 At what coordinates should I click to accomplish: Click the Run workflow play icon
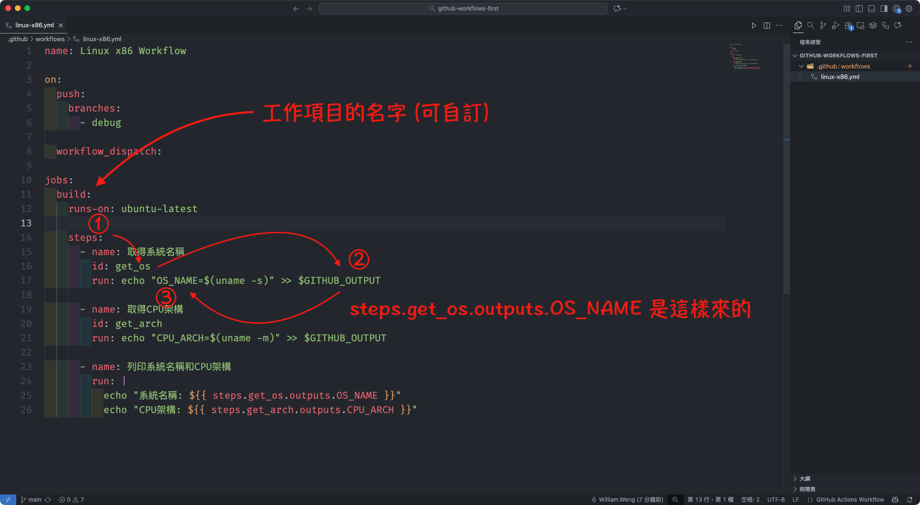pos(754,25)
